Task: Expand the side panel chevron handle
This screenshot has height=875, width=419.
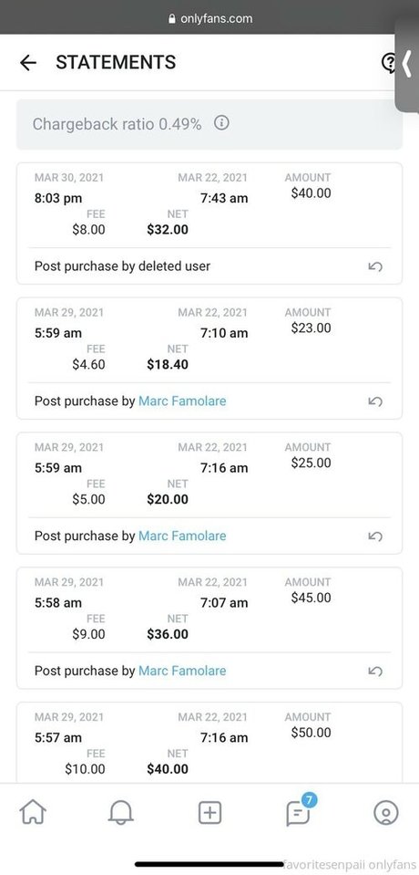Action: (407, 64)
